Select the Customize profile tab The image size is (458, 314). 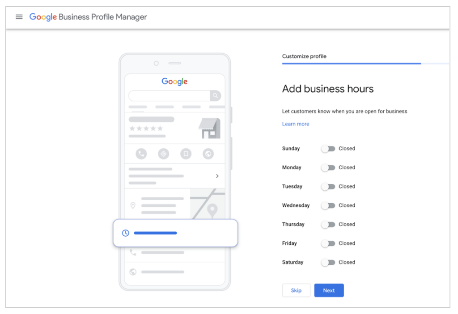pyautogui.click(x=304, y=56)
